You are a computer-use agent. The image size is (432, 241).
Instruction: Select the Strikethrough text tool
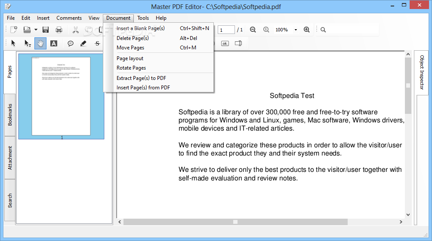[x=97, y=43]
